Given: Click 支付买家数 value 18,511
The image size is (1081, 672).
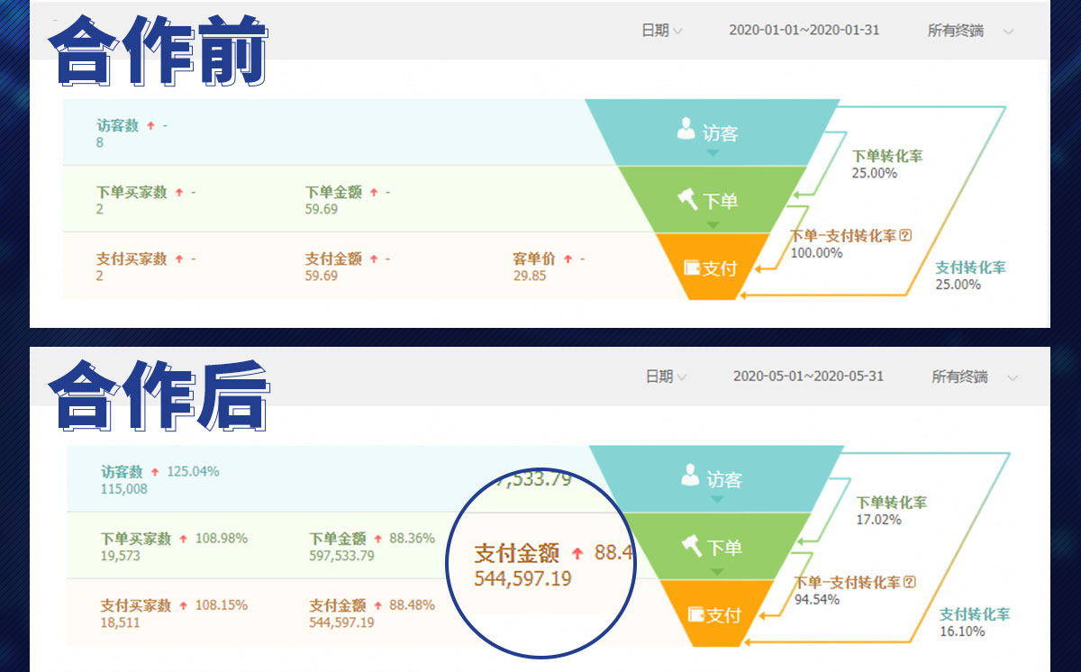Looking at the screenshot, I should pyautogui.click(x=120, y=622).
